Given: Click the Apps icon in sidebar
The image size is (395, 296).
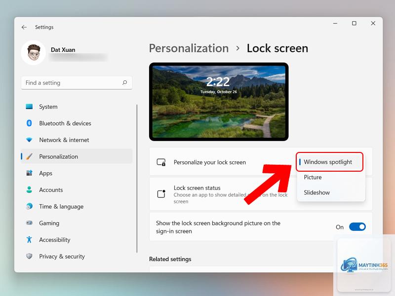Looking at the screenshot, I should click(29, 173).
